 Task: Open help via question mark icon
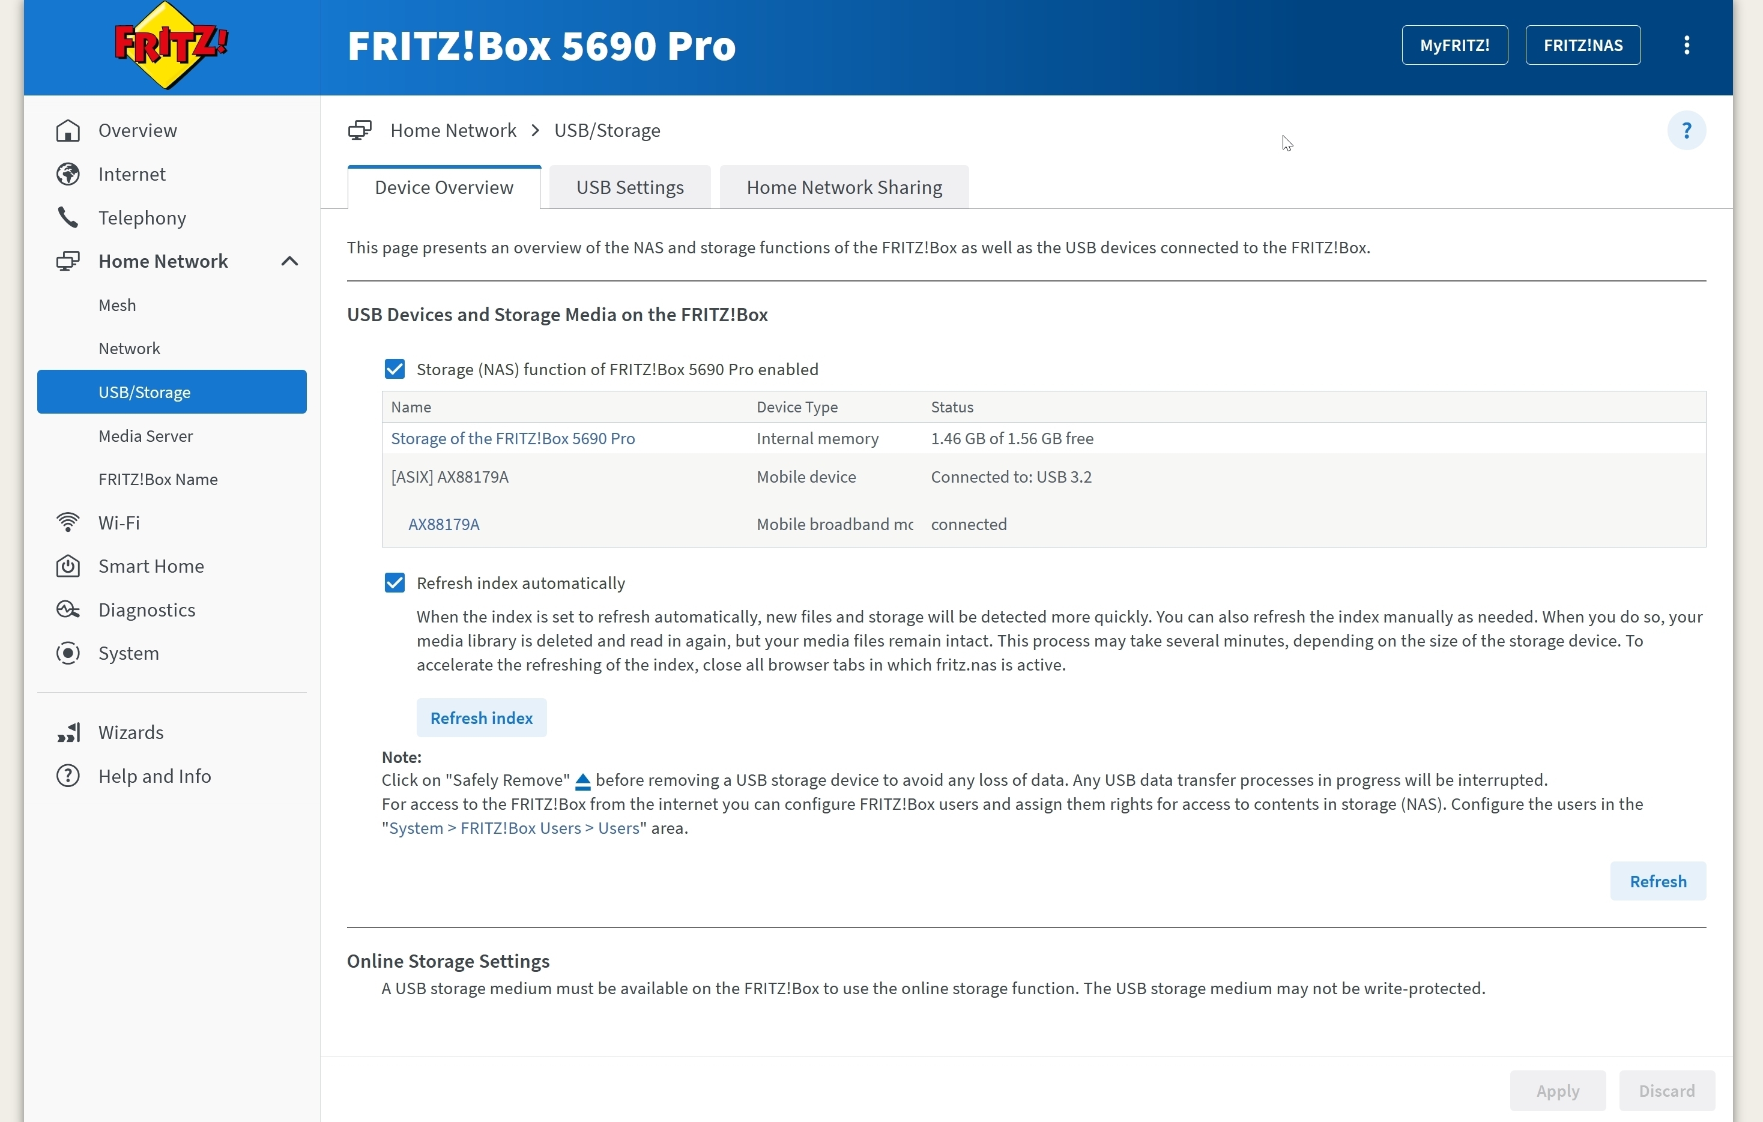click(x=1687, y=131)
